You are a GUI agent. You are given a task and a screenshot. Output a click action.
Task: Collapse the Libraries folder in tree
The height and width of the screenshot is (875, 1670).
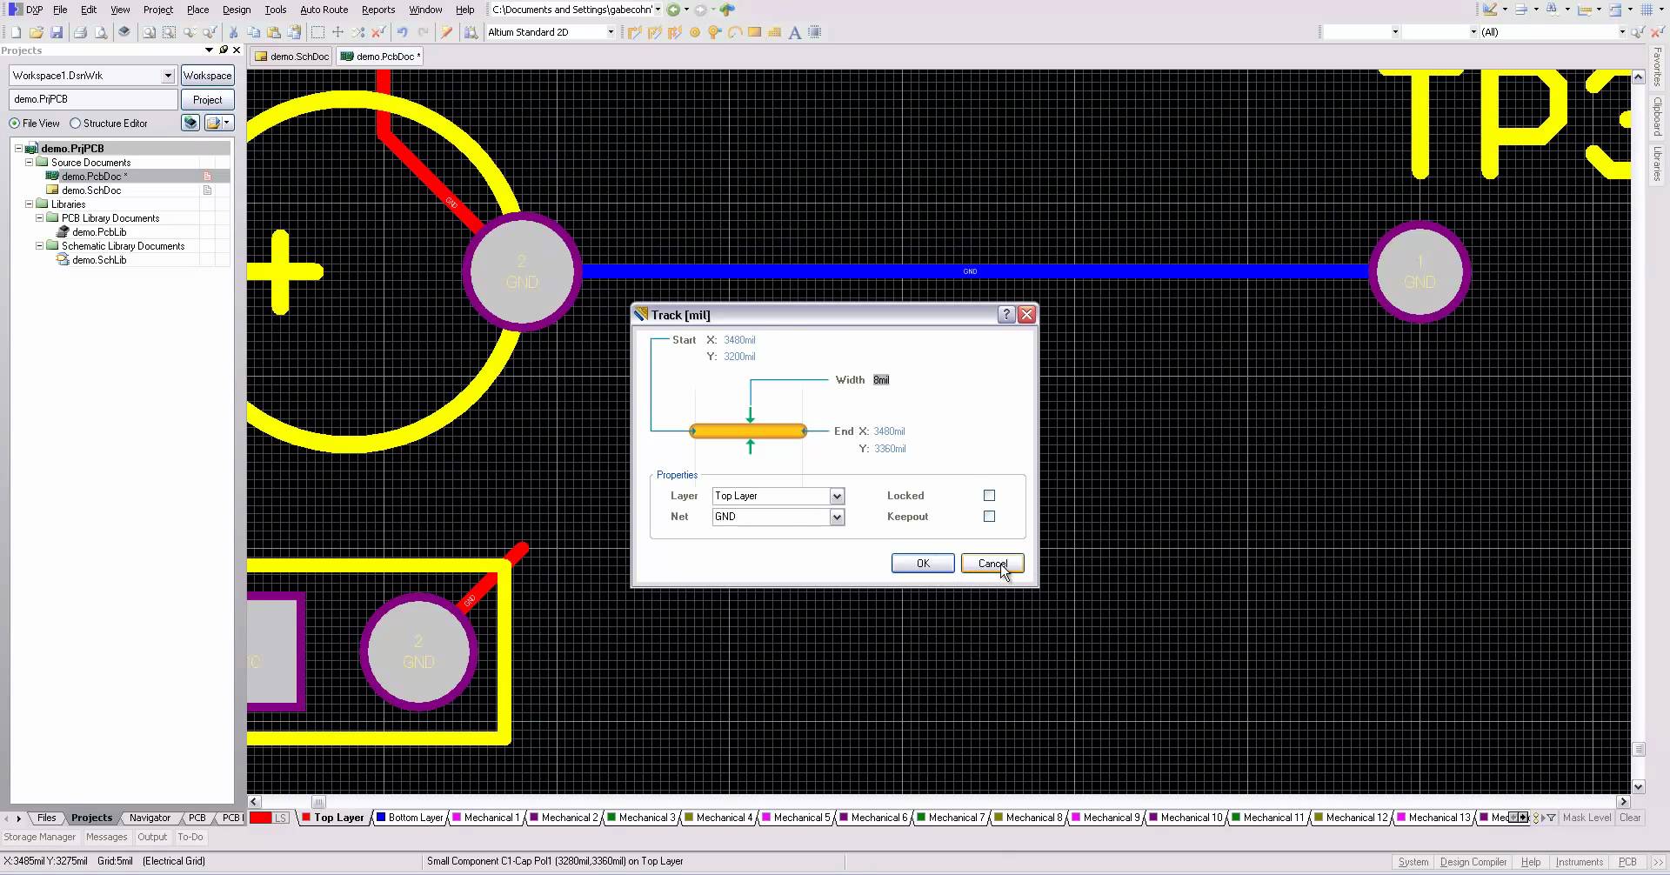tap(29, 204)
